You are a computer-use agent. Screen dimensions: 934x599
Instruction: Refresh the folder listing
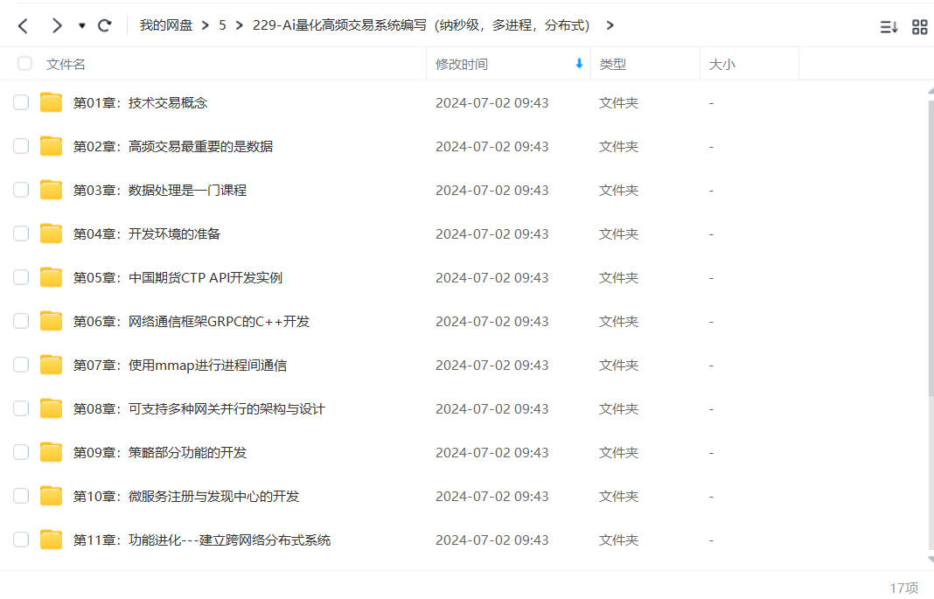105,25
